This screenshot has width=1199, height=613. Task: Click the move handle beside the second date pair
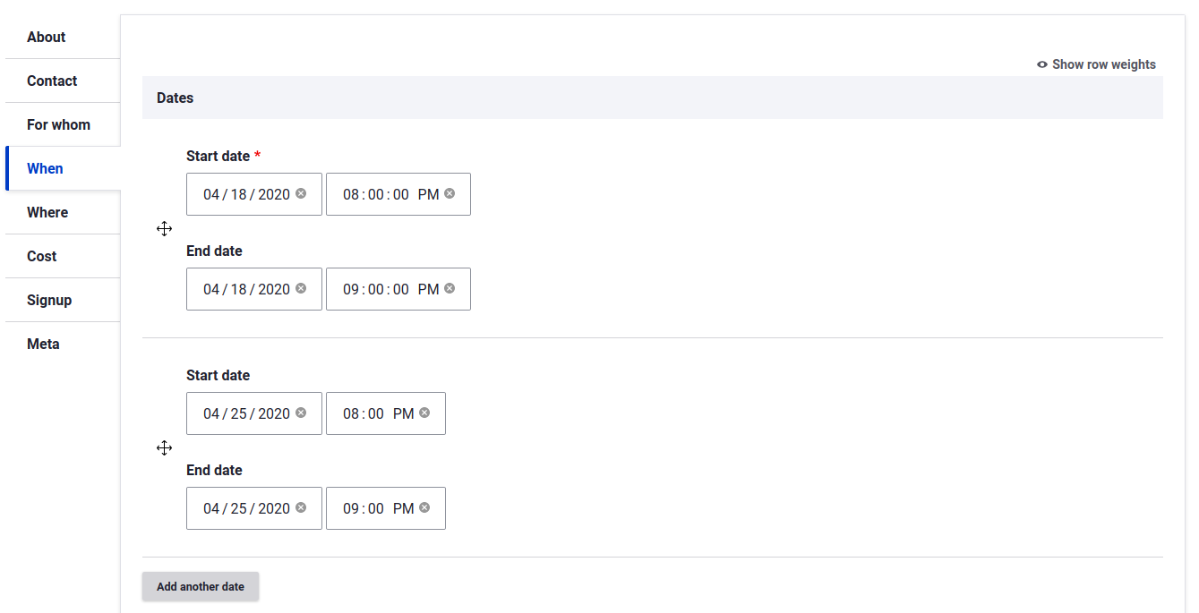pyautogui.click(x=164, y=447)
